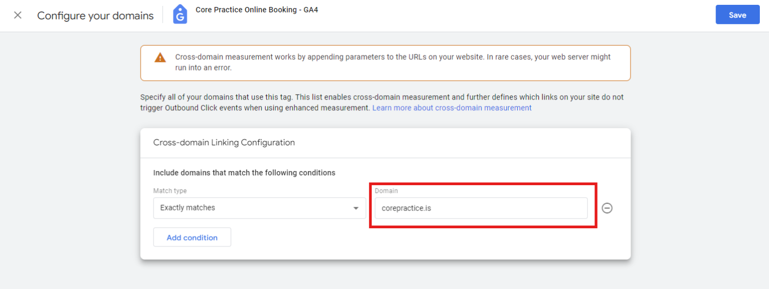Select Core Practice Online Booking - GA4 title
The width and height of the screenshot is (769, 289).
[x=257, y=10]
